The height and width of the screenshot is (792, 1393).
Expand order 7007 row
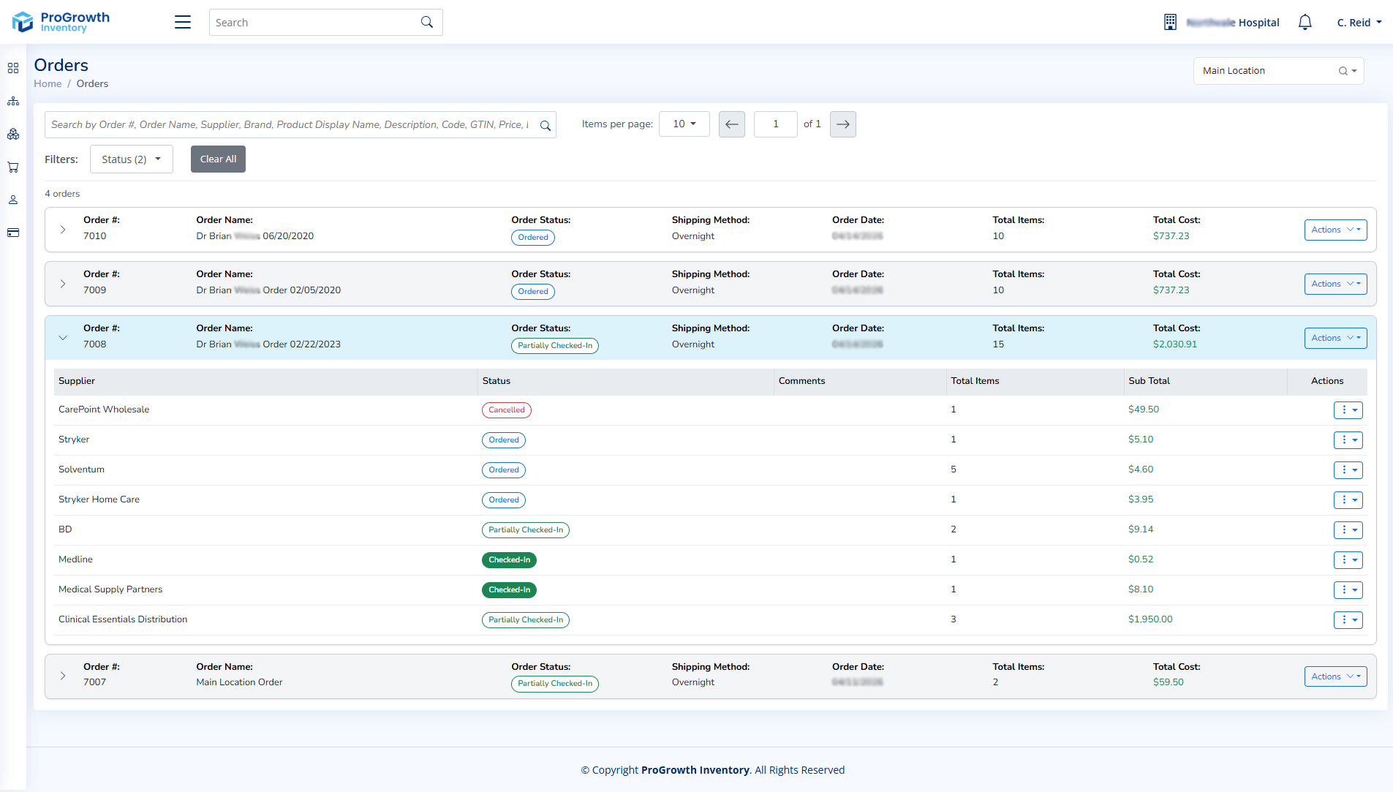(63, 676)
